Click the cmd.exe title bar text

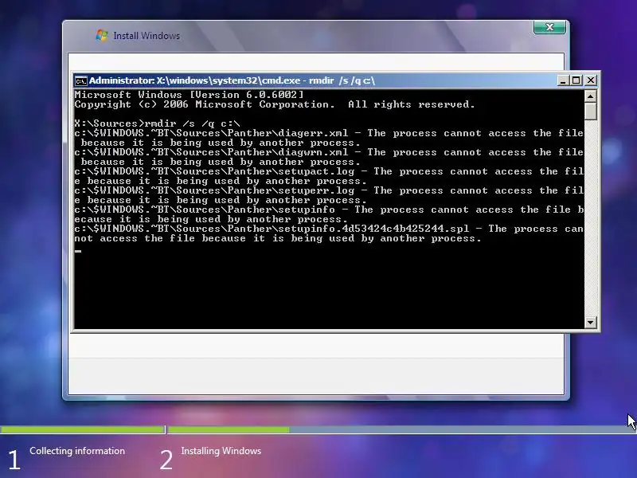pyautogui.click(x=232, y=80)
